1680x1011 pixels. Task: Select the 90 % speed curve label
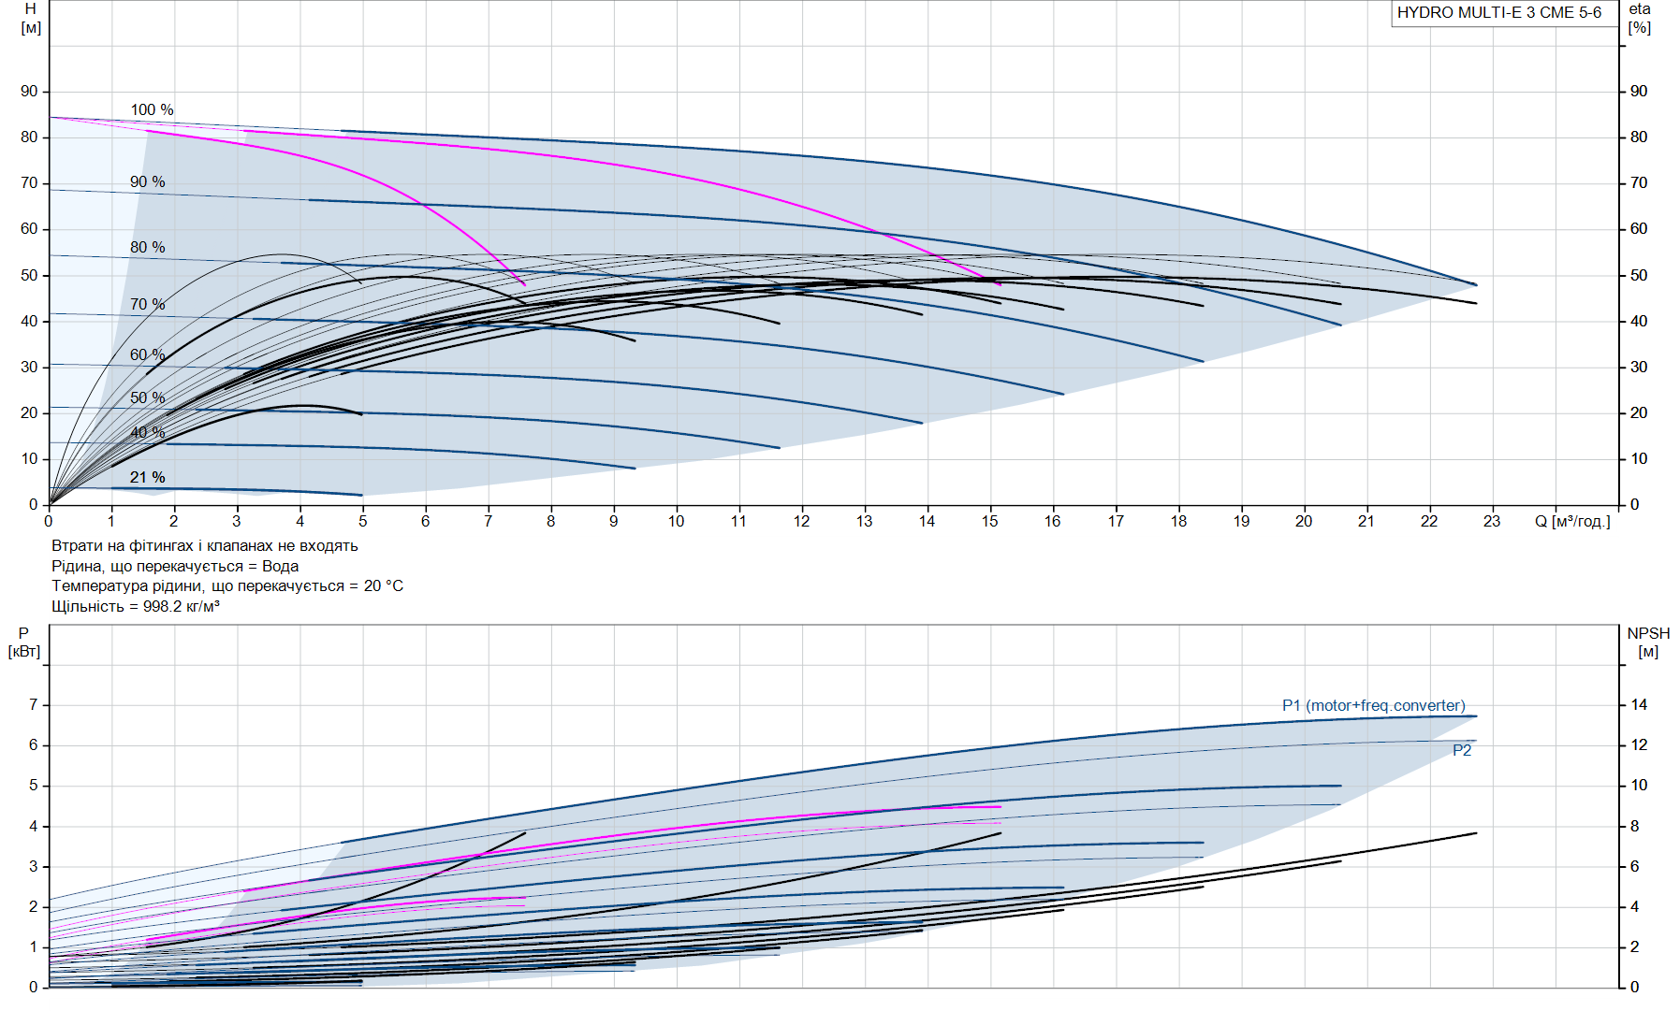coord(147,181)
